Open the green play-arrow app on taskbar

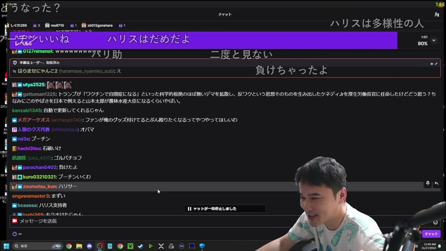pos(151,246)
